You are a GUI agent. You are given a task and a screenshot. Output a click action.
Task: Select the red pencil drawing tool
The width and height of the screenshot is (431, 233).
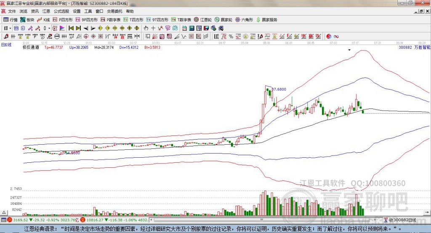point(5,36)
